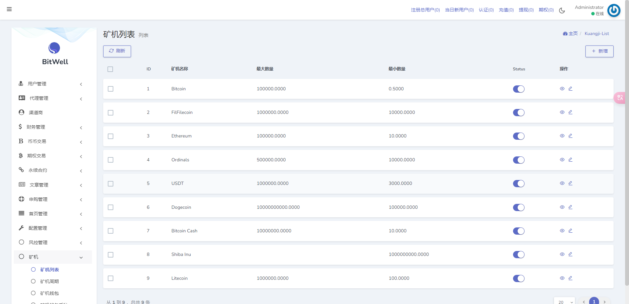Edit the FilFilecoin miner row
The height and width of the screenshot is (304, 629).
pos(570,112)
